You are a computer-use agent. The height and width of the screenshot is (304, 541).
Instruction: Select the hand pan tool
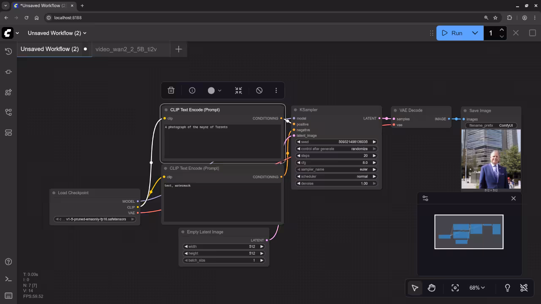click(x=431, y=288)
